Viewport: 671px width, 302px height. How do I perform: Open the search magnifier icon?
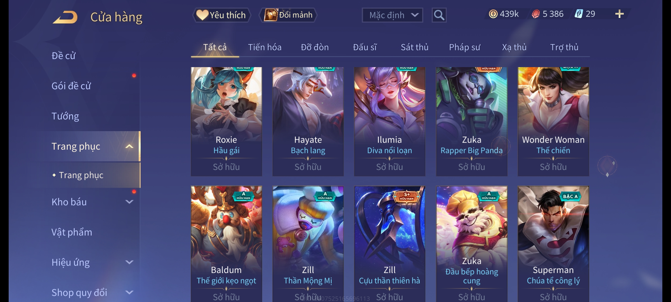point(439,15)
